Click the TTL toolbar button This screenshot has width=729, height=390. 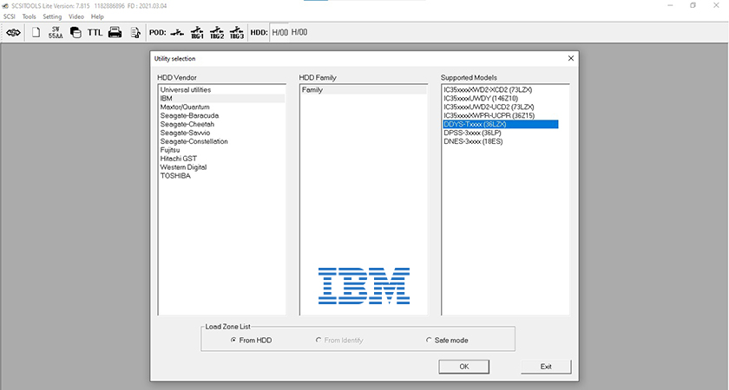click(x=95, y=33)
